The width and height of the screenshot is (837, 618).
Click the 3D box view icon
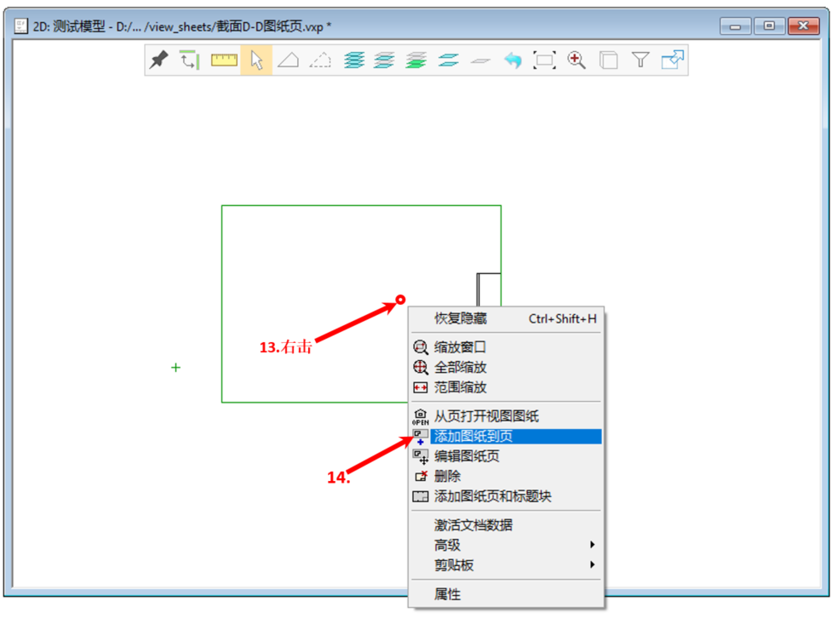[609, 60]
